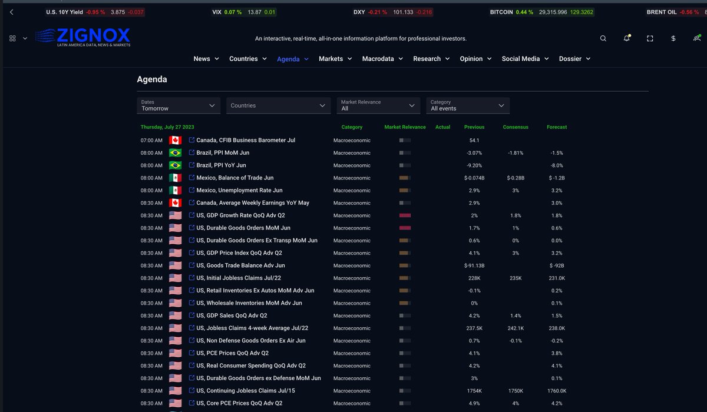Open US, Real Consumer Spending QoQ event
Screen dimensions: 707x412
(251, 366)
